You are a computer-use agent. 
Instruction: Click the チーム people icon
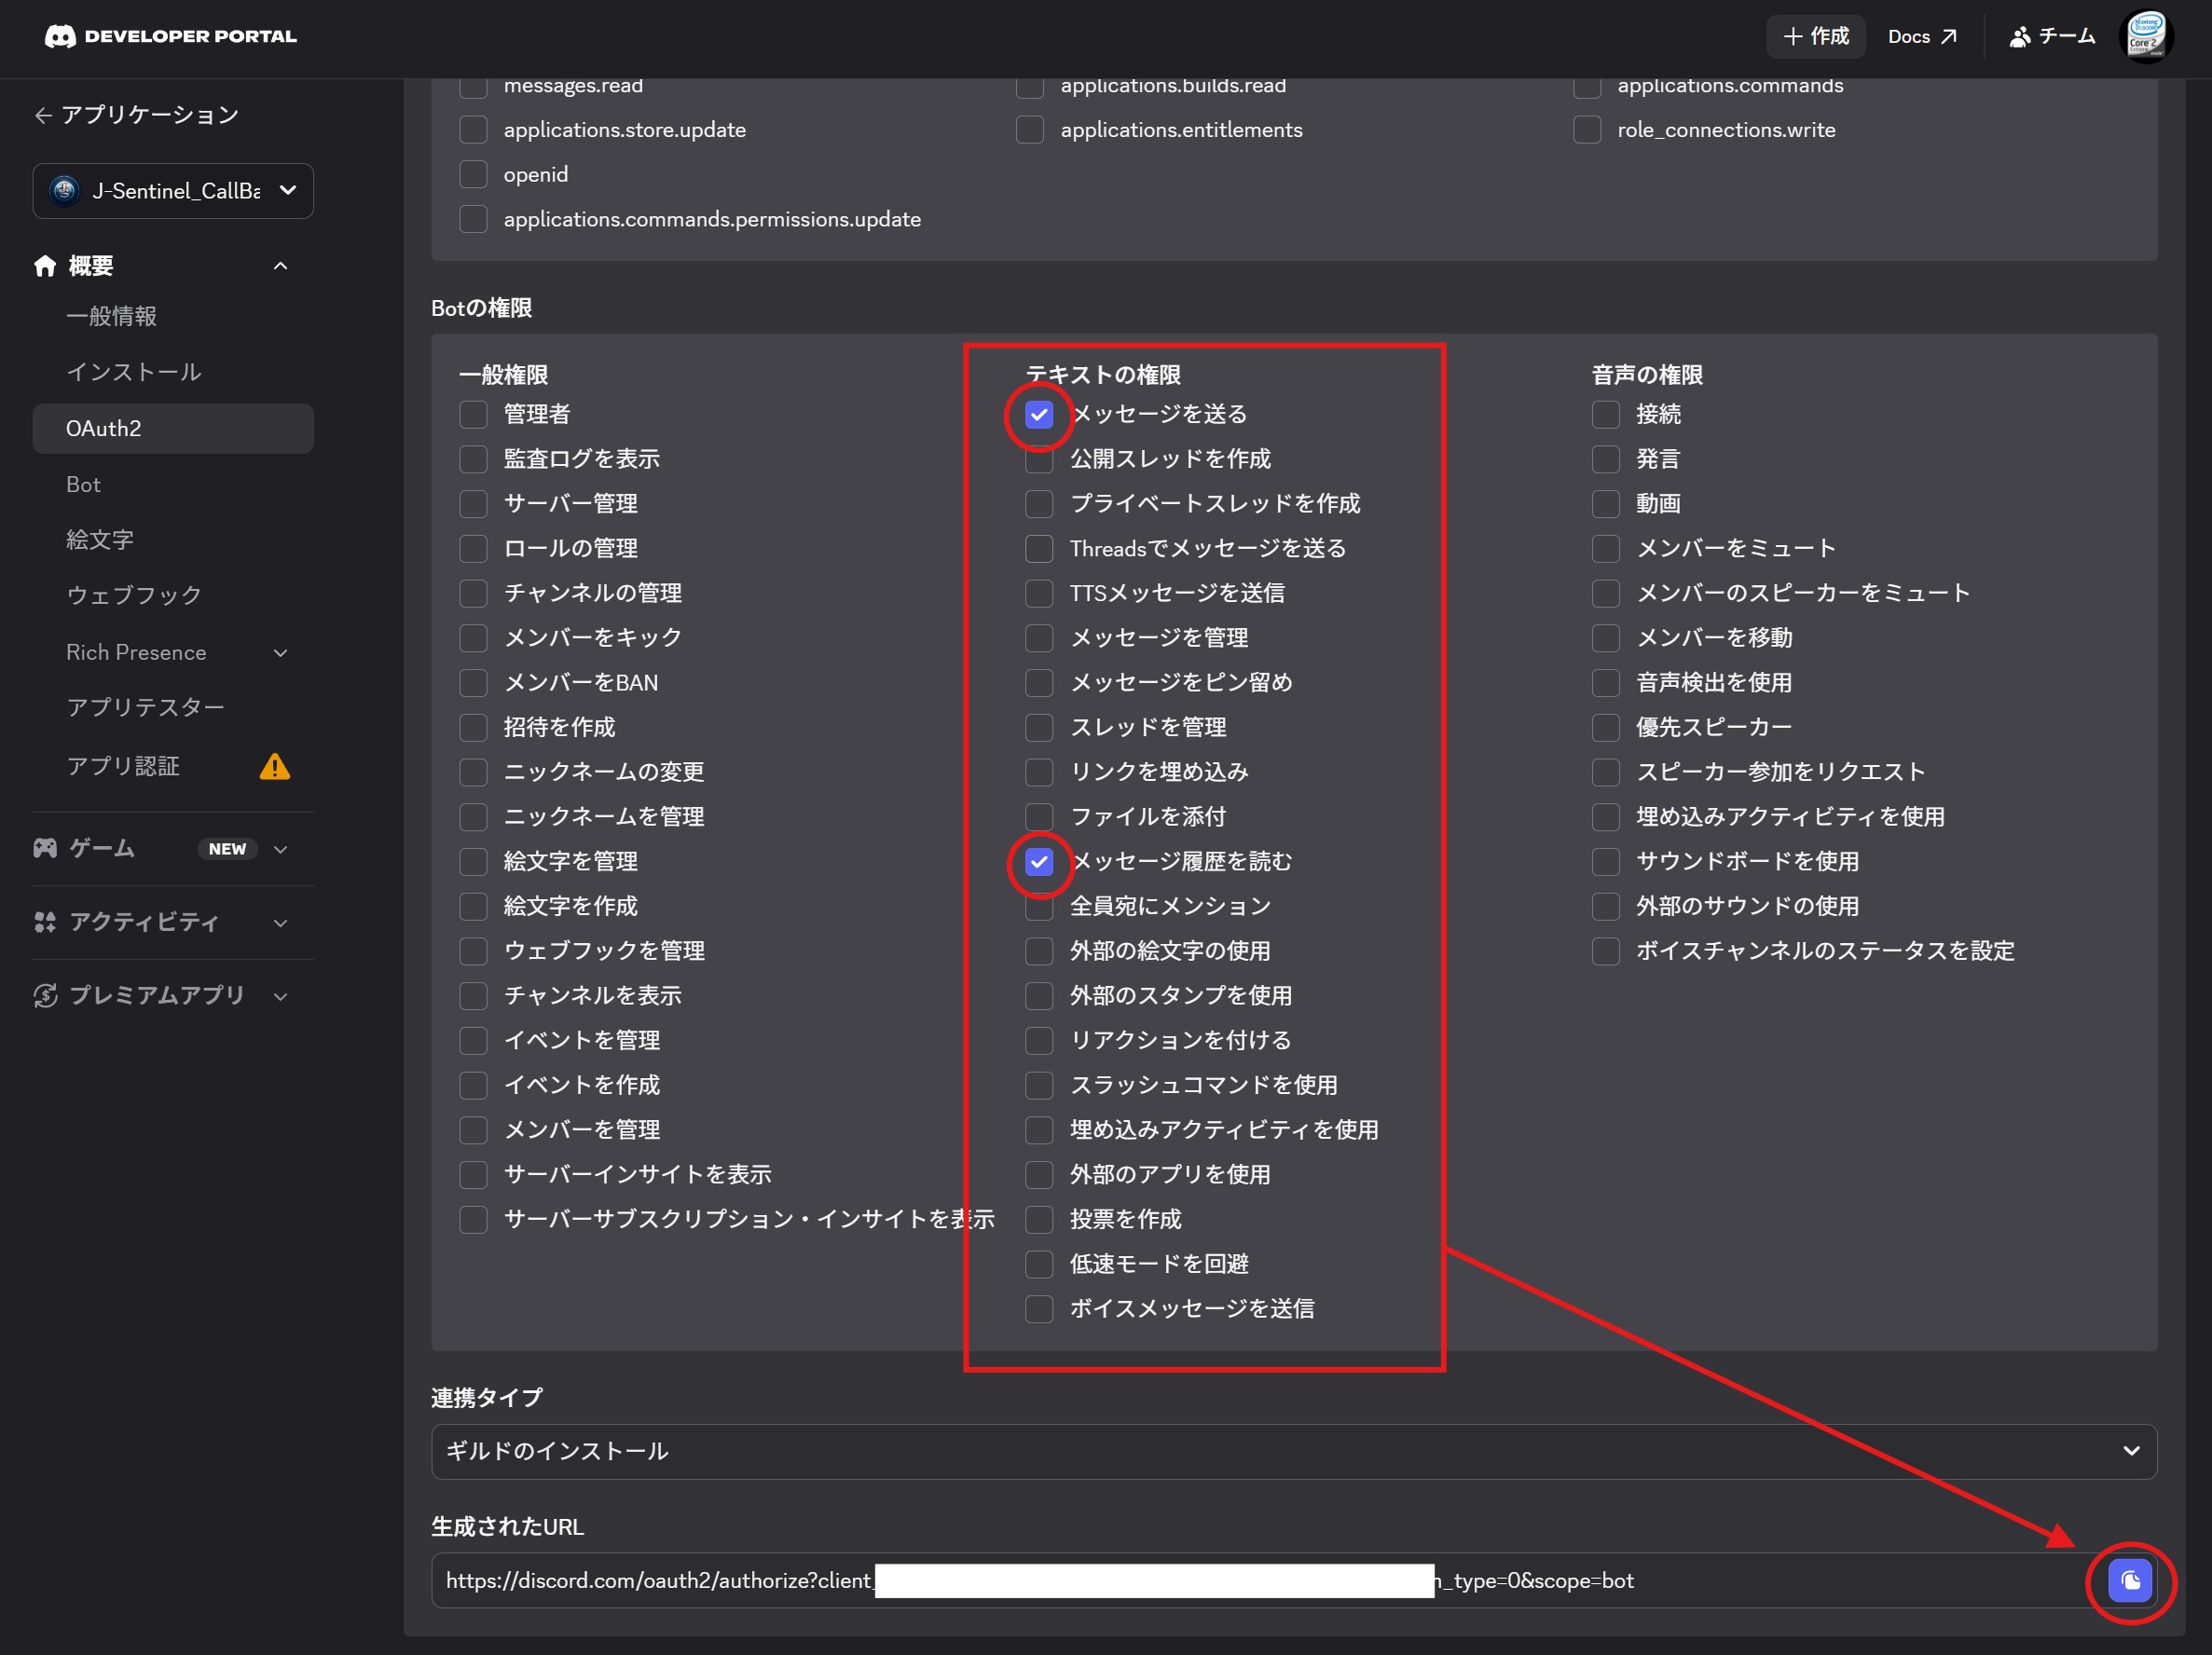[2020, 36]
